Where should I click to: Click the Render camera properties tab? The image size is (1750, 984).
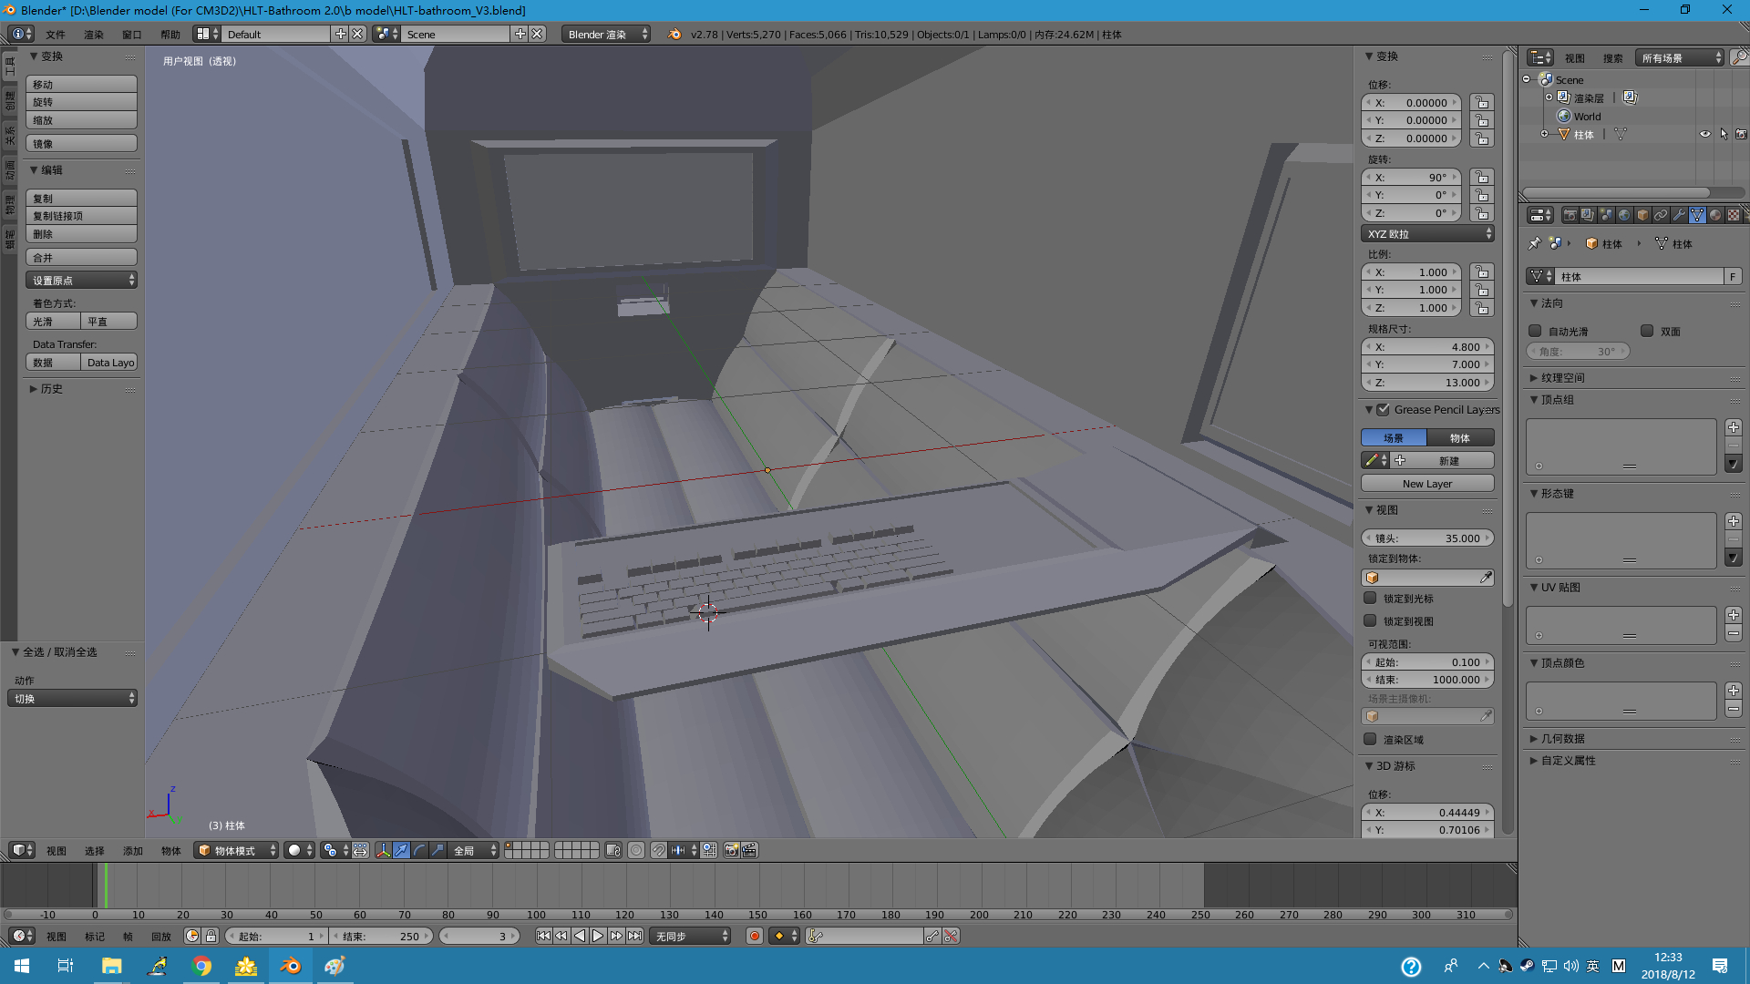pyautogui.click(x=1570, y=215)
